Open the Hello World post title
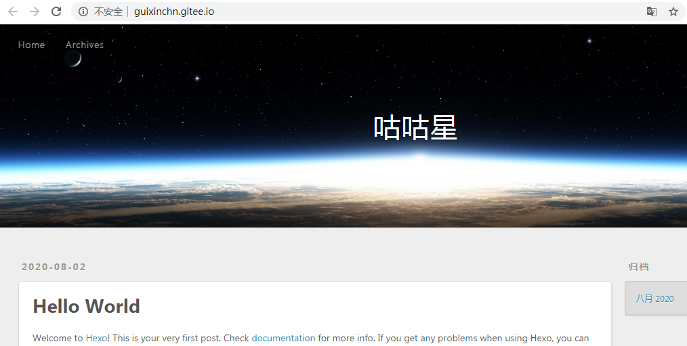This screenshot has height=346, width=687. click(x=86, y=306)
